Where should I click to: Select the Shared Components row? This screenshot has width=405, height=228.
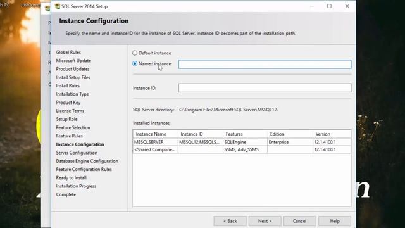[x=242, y=149]
